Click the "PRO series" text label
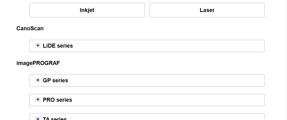This screenshot has width=287, height=120. pyautogui.click(x=57, y=100)
